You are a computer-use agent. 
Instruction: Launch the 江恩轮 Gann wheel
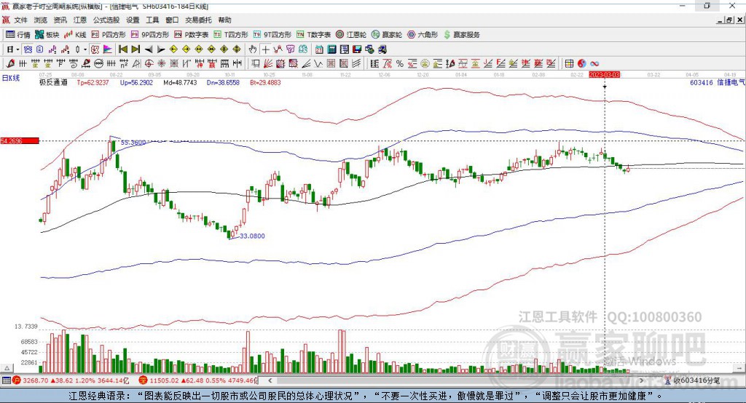click(351, 35)
